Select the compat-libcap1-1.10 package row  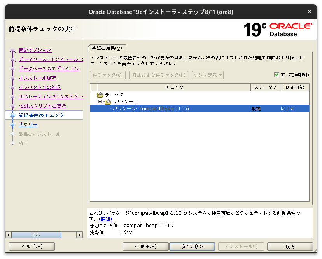pos(156,108)
